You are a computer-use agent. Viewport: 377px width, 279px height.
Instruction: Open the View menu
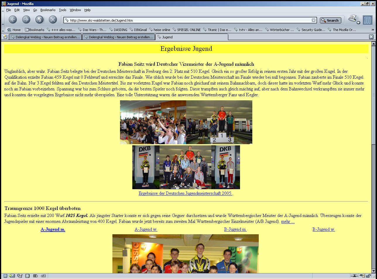(x=26, y=10)
